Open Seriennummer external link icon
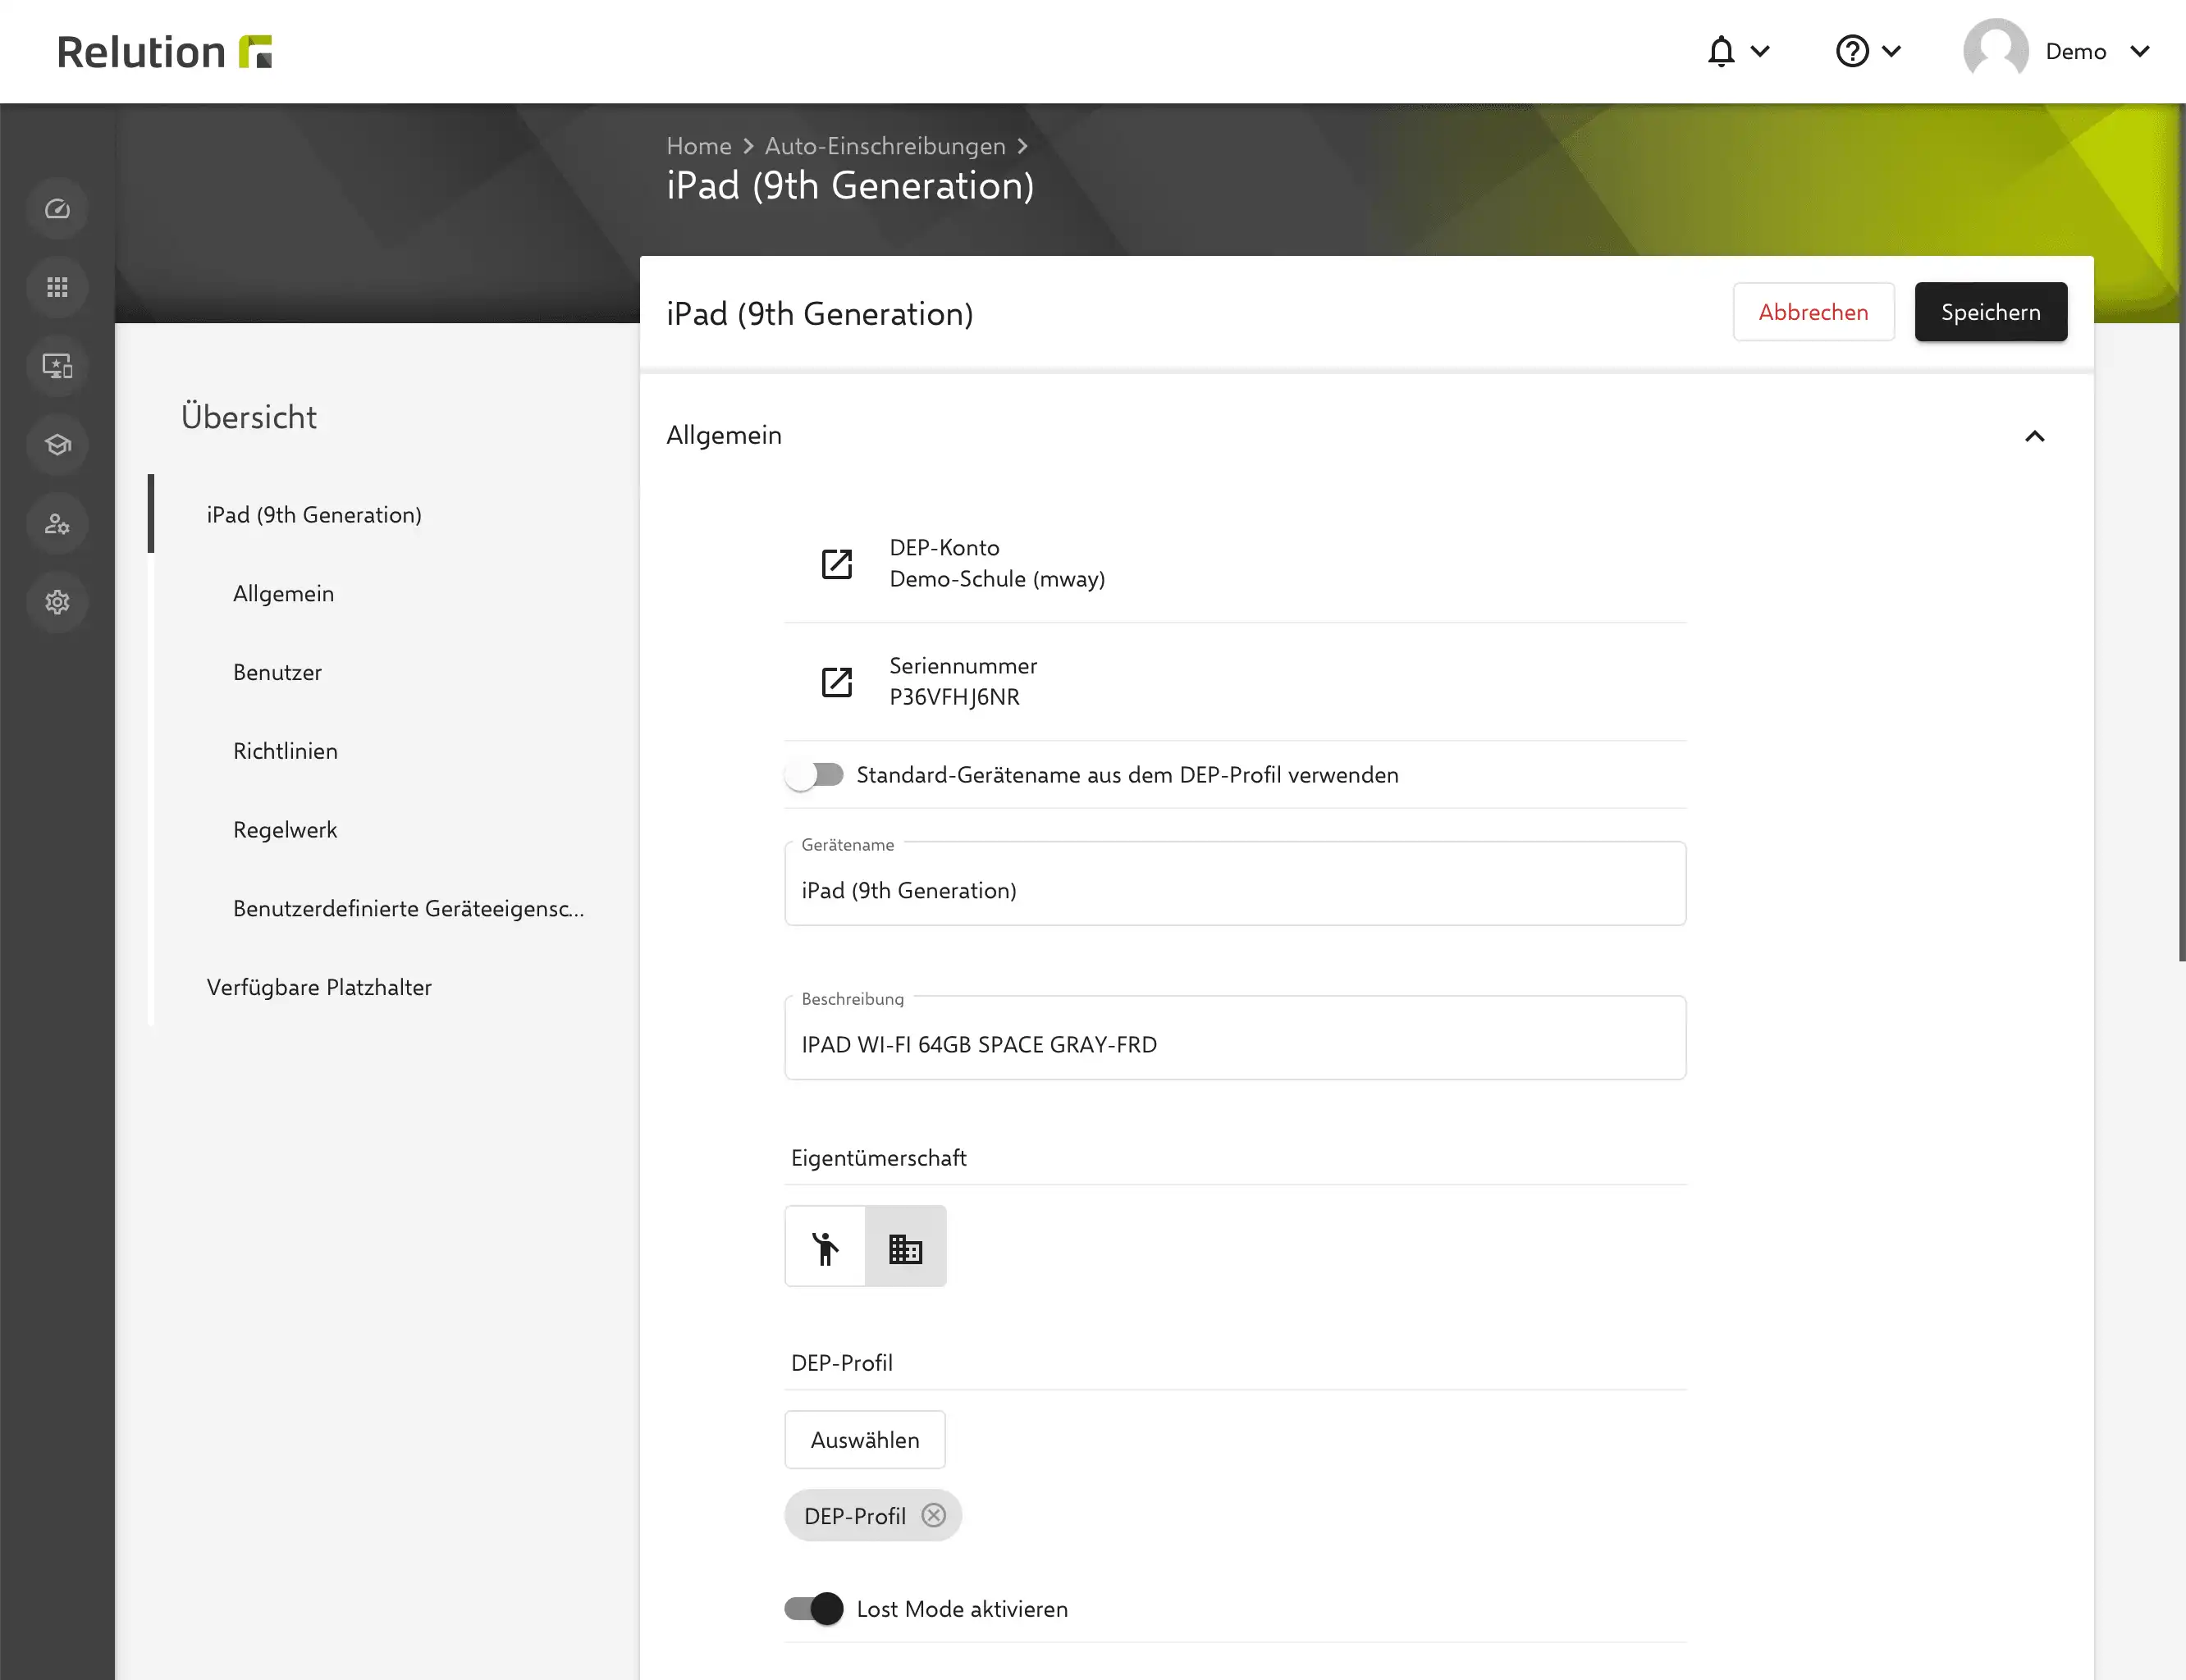2186x1680 pixels. pyautogui.click(x=836, y=682)
